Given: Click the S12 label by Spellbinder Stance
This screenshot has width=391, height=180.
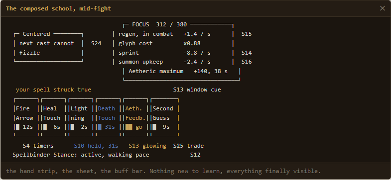Looking at the screenshot, I should (195, 155).
